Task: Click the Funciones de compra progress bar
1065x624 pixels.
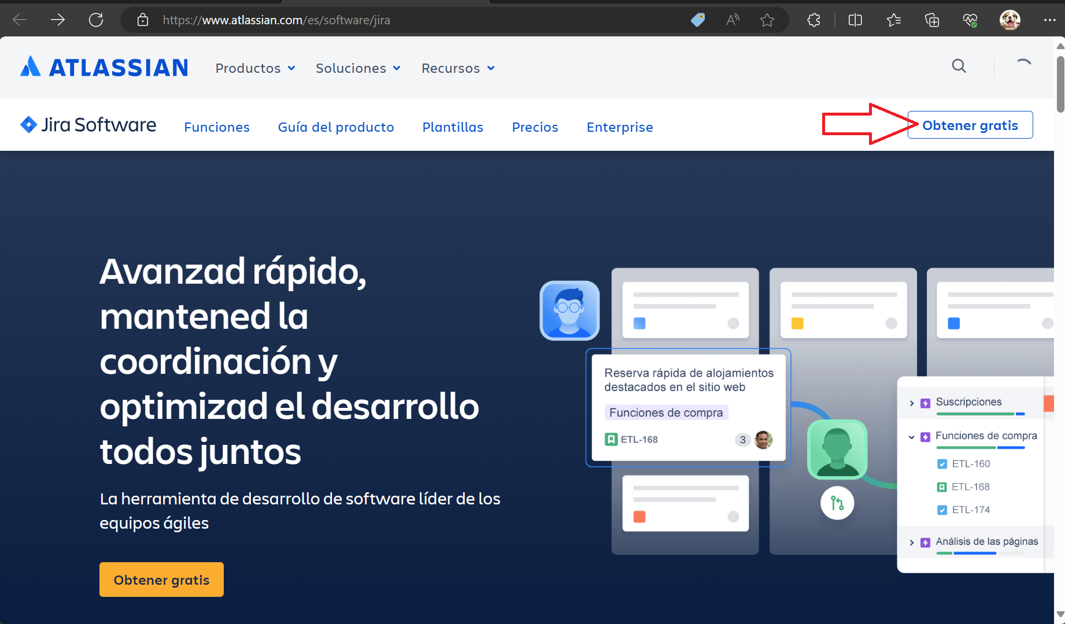Action: 980,448
